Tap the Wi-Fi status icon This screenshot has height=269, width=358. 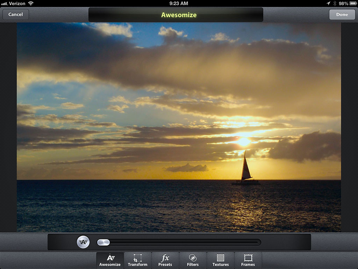31,3
